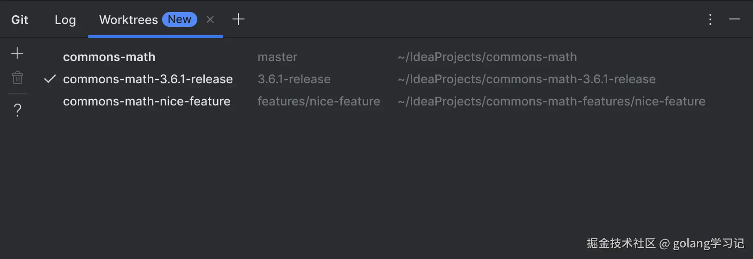Click the Delete Worktree trash icon
753x259 pixels.
coord(18,78)
